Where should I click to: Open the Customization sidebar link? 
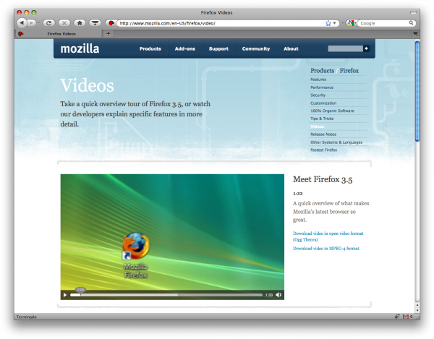pyautogui.click(x=323, y=103)
